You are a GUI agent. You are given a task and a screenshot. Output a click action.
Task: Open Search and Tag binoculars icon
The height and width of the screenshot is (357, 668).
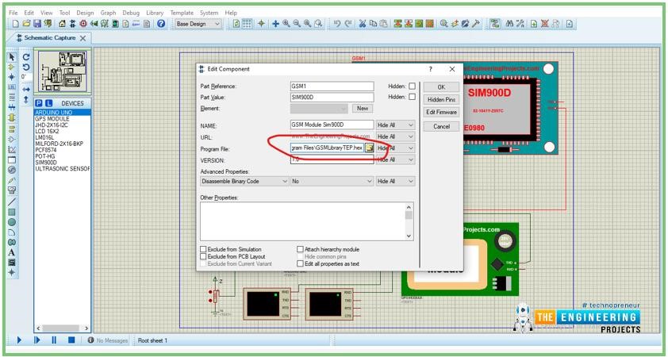509,24
